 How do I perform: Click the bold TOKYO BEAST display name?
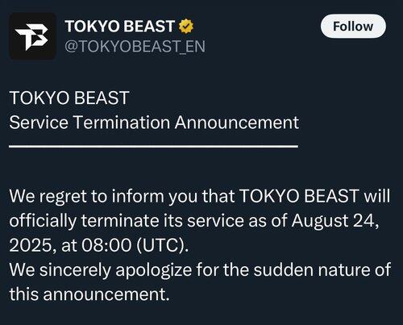click(120, 27)
